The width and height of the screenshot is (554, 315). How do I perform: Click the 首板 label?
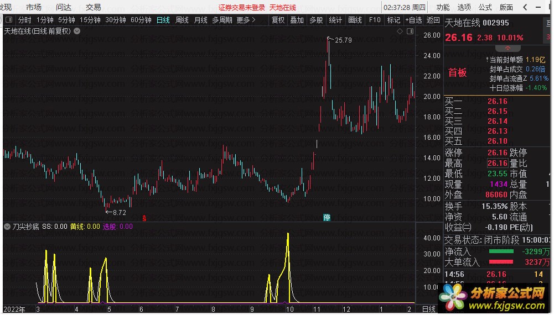pos(458,72)
